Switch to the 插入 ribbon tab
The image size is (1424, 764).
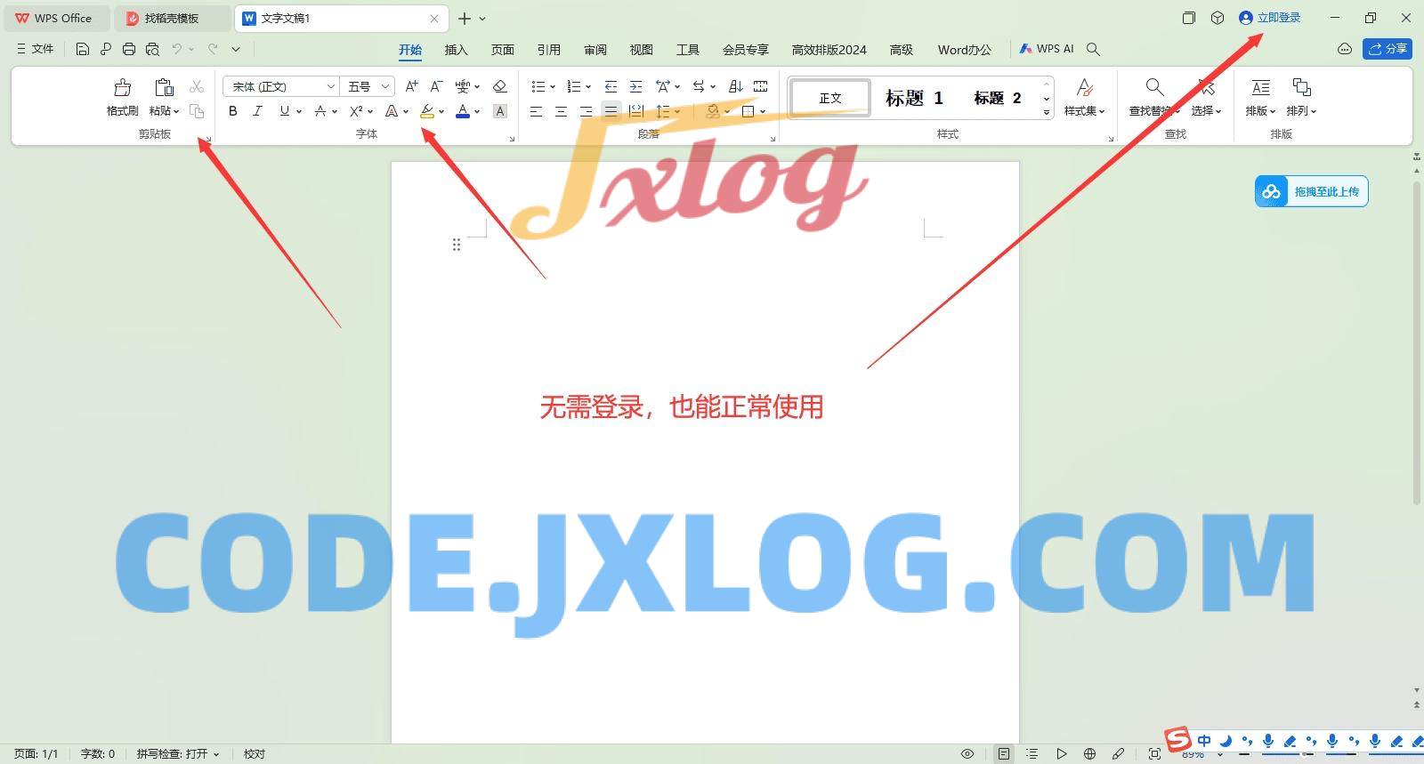(x=456, y=50)
